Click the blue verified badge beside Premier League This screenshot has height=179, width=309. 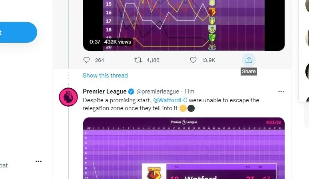tap(130, 91)
